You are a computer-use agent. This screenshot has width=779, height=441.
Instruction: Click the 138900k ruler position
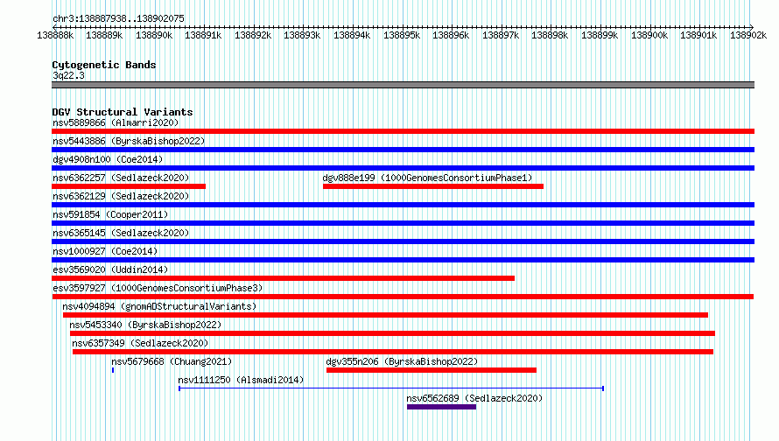coord(649,35)
